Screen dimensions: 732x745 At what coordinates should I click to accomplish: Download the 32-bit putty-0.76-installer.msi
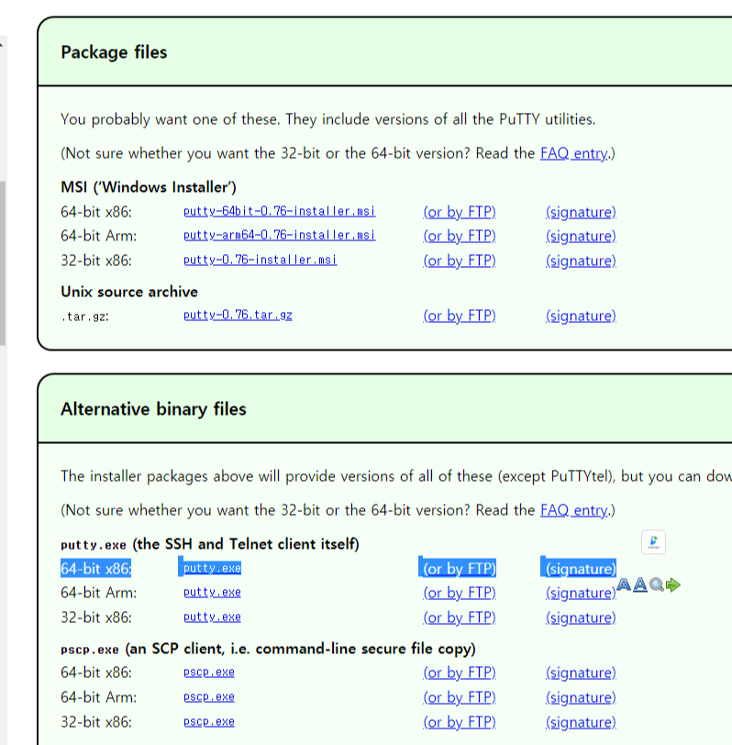pos(260,260)
